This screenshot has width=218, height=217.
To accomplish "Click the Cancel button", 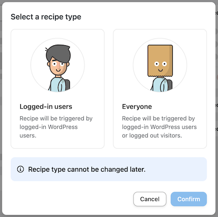I will click(x=150, y=199).
